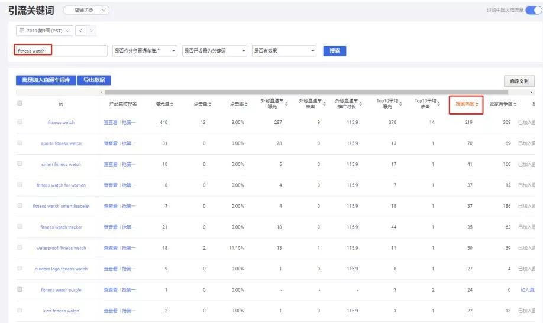This screenshot has width=543, height=323.
Task: Click search heat value 219
Action: (468, 122)
